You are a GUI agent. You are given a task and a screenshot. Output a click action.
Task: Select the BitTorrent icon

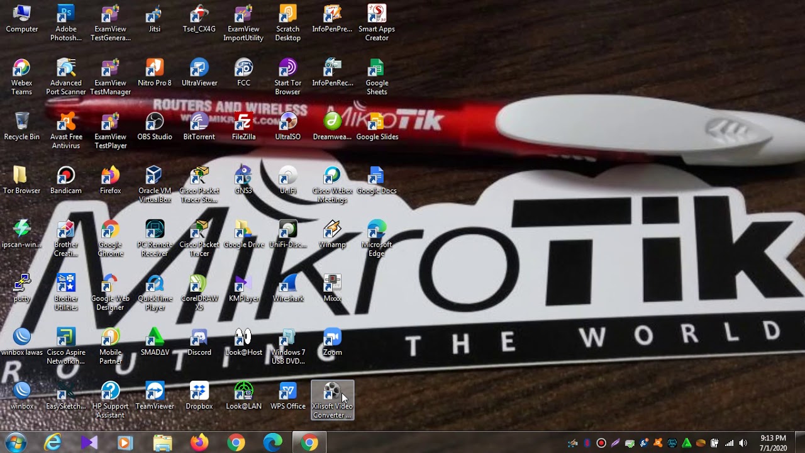click(199, 126)
